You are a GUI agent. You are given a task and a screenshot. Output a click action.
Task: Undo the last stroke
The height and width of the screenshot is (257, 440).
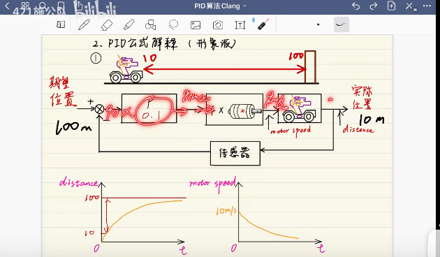click(x=355, y=6)
